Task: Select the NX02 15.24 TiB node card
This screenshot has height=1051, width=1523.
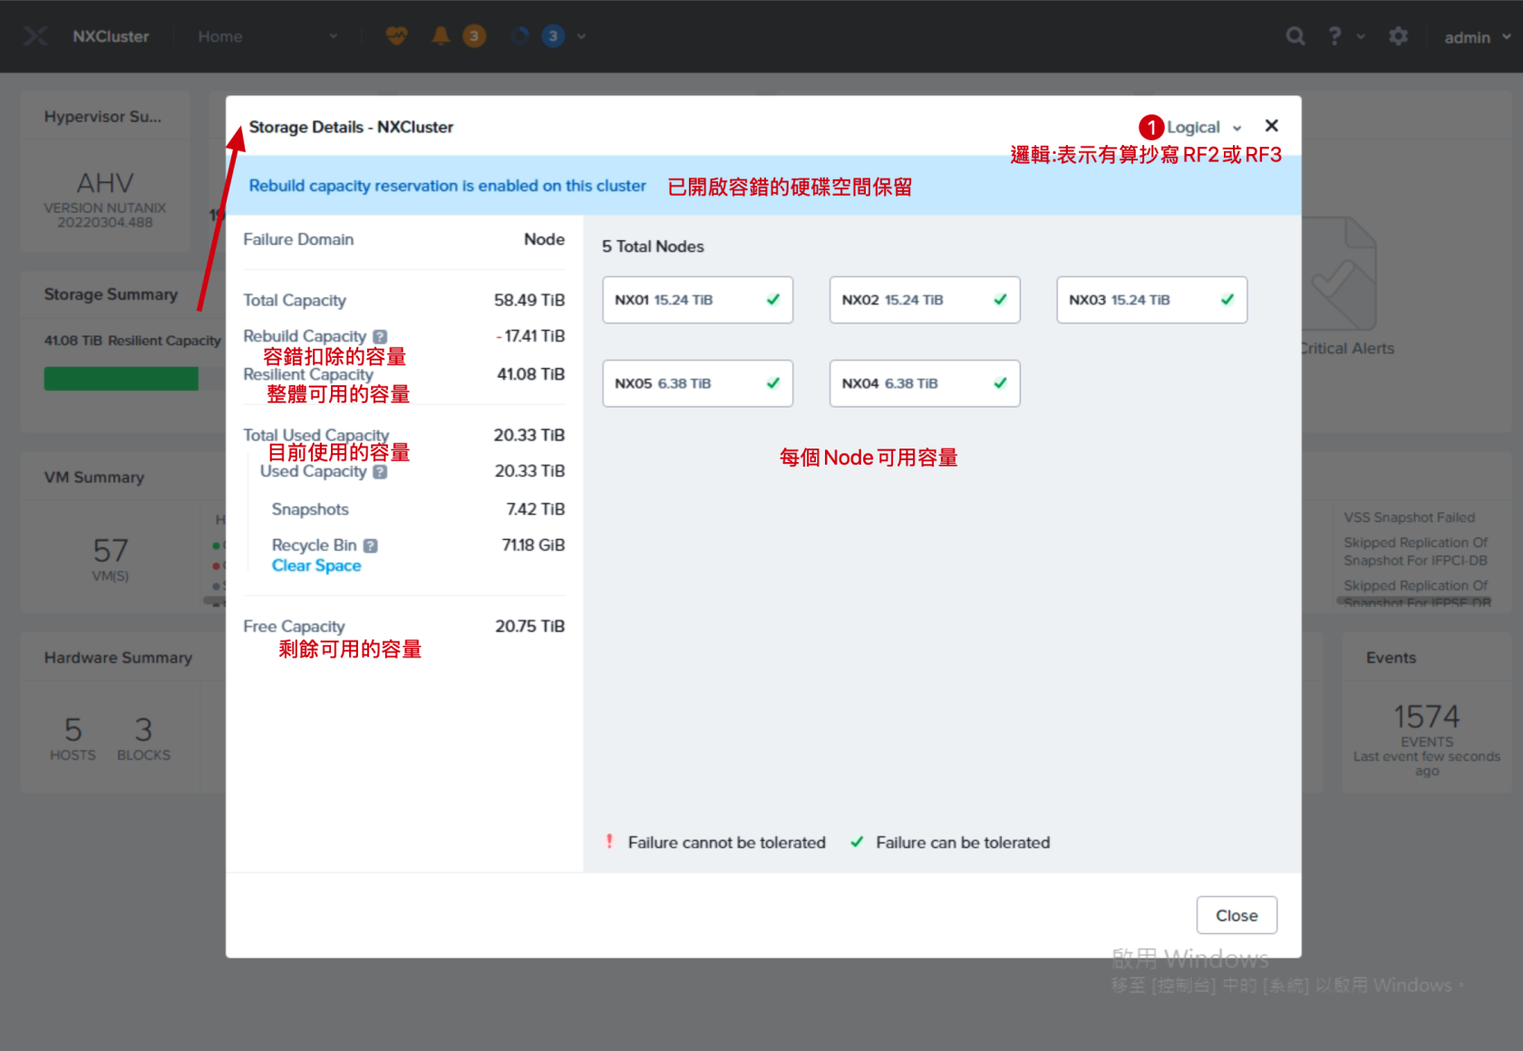Action: (x=925, y=300)
